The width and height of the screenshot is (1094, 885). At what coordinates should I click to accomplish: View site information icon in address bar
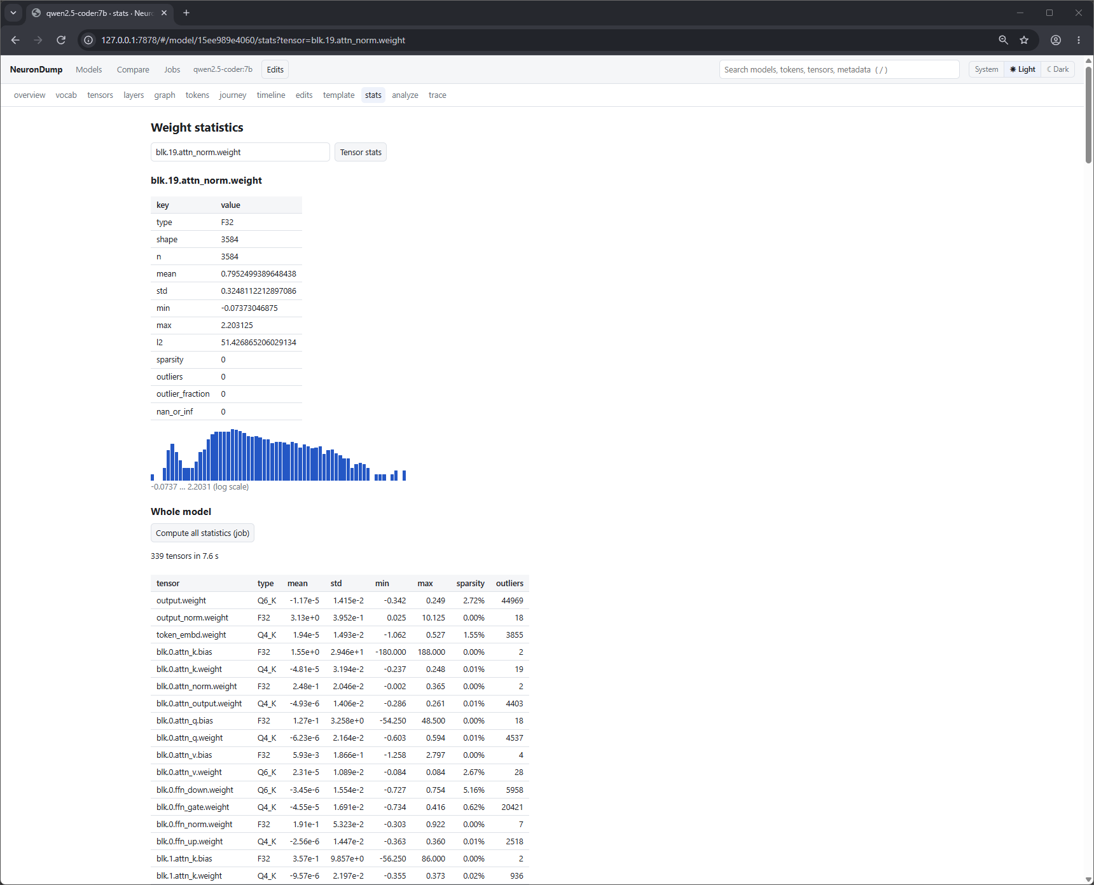click(88, 40)
